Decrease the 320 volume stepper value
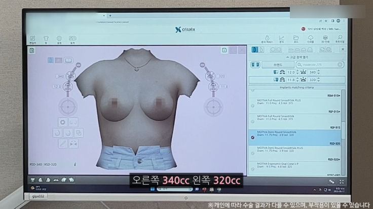This screenshot has width=373, height=209. (319, 81)
